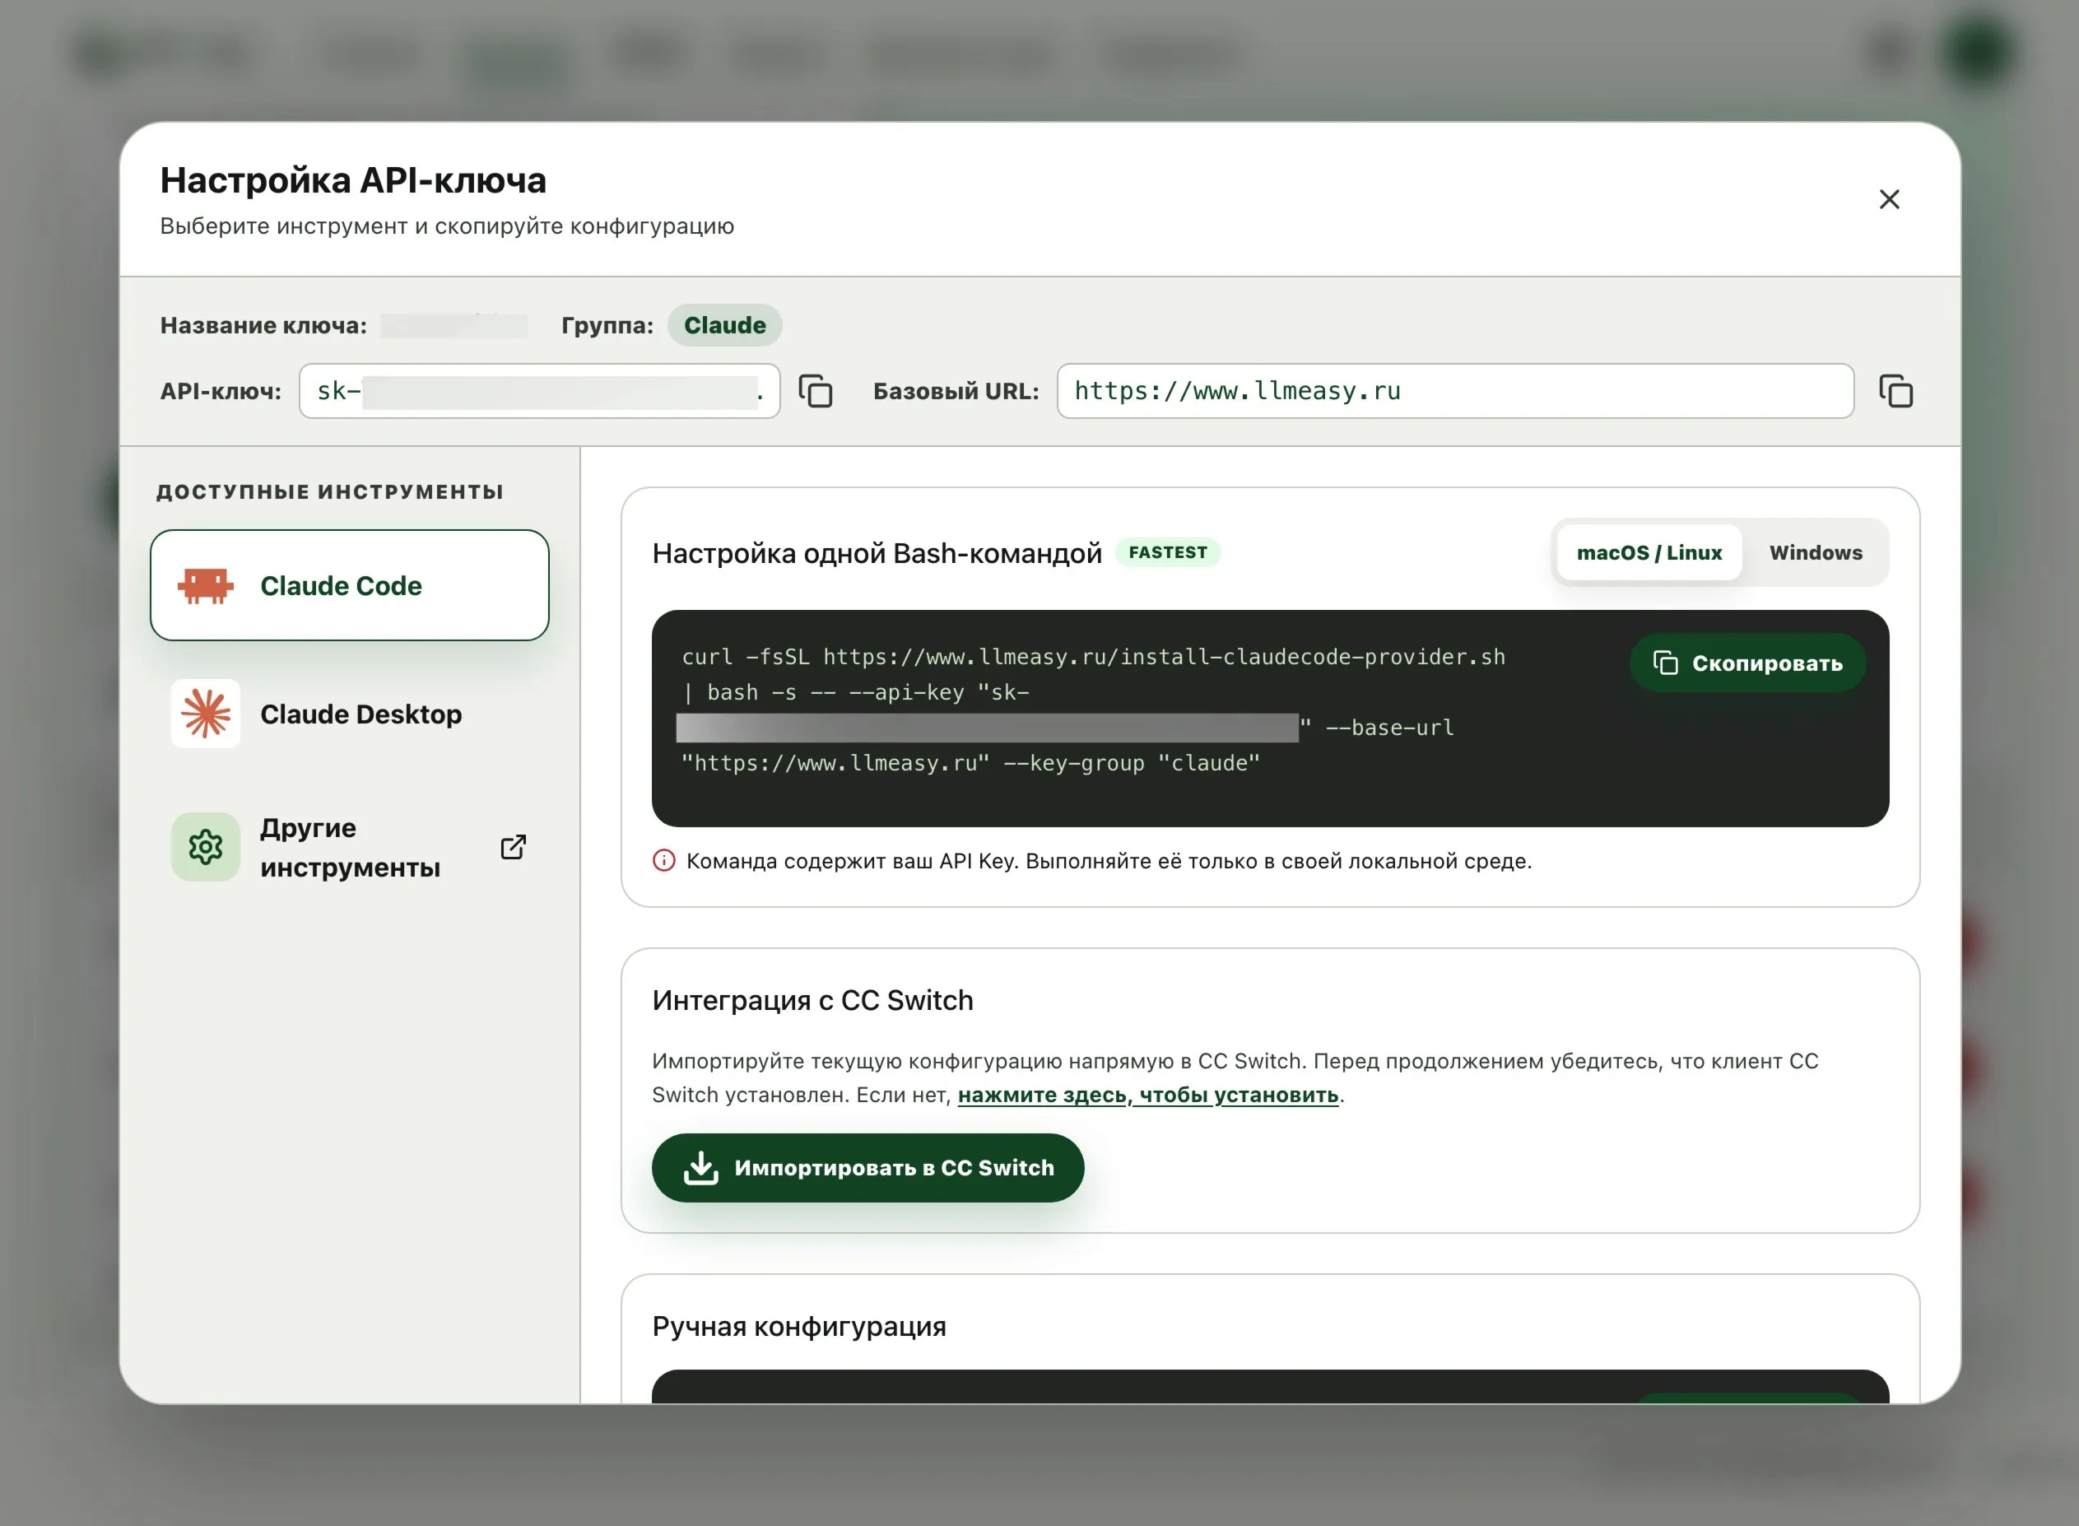Click the external link icon beside Другие инструменты
This screenshot has height=1526, width=2079.
click(x=514, y=847)
